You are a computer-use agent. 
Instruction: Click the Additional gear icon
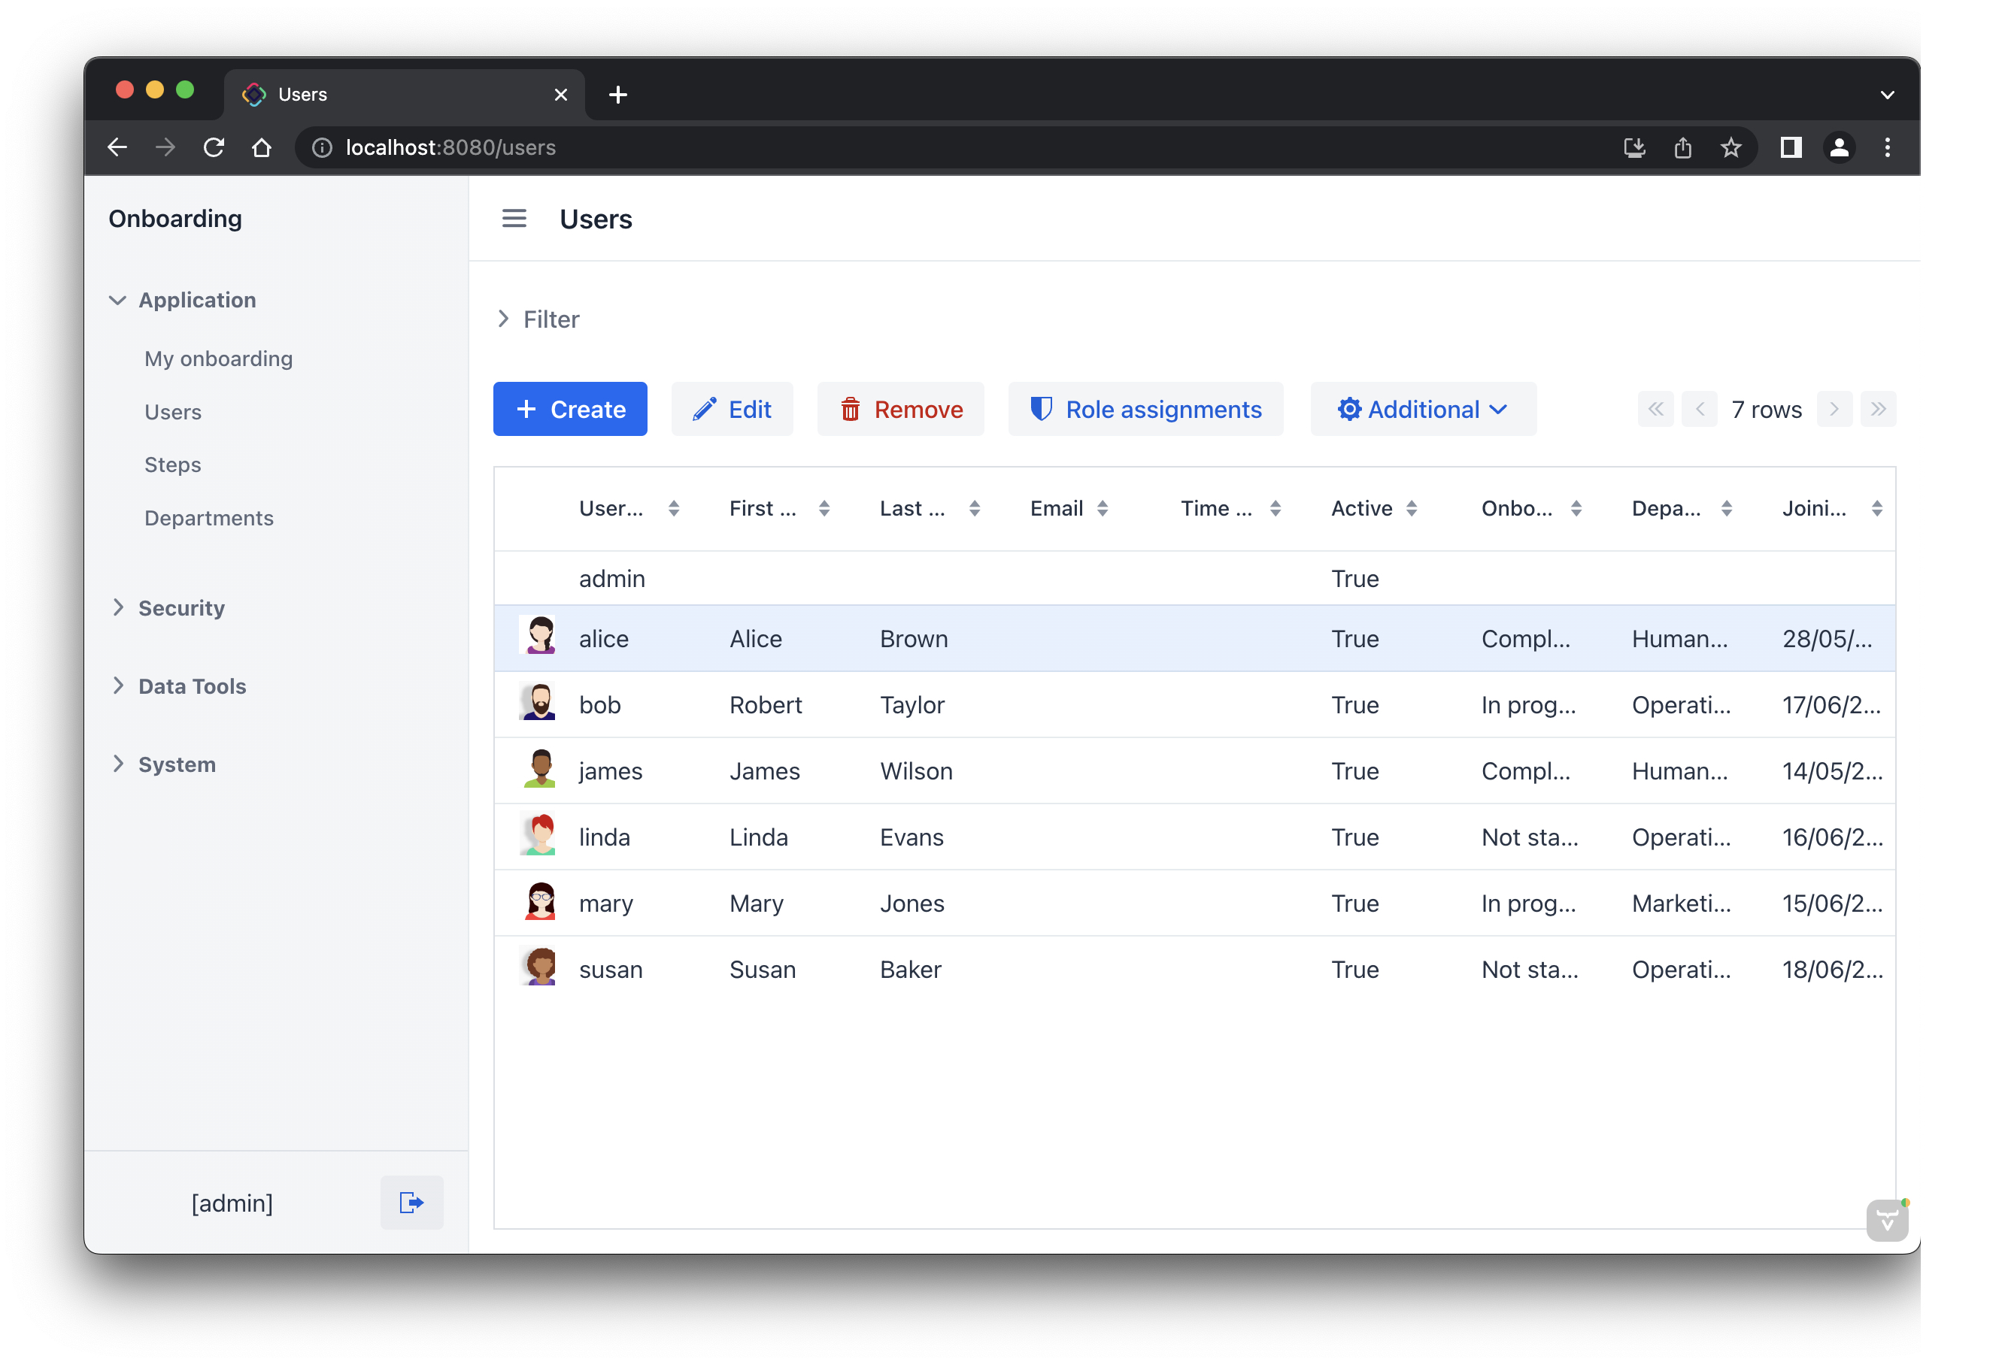pyautogui.click(x=1348, y=409)
